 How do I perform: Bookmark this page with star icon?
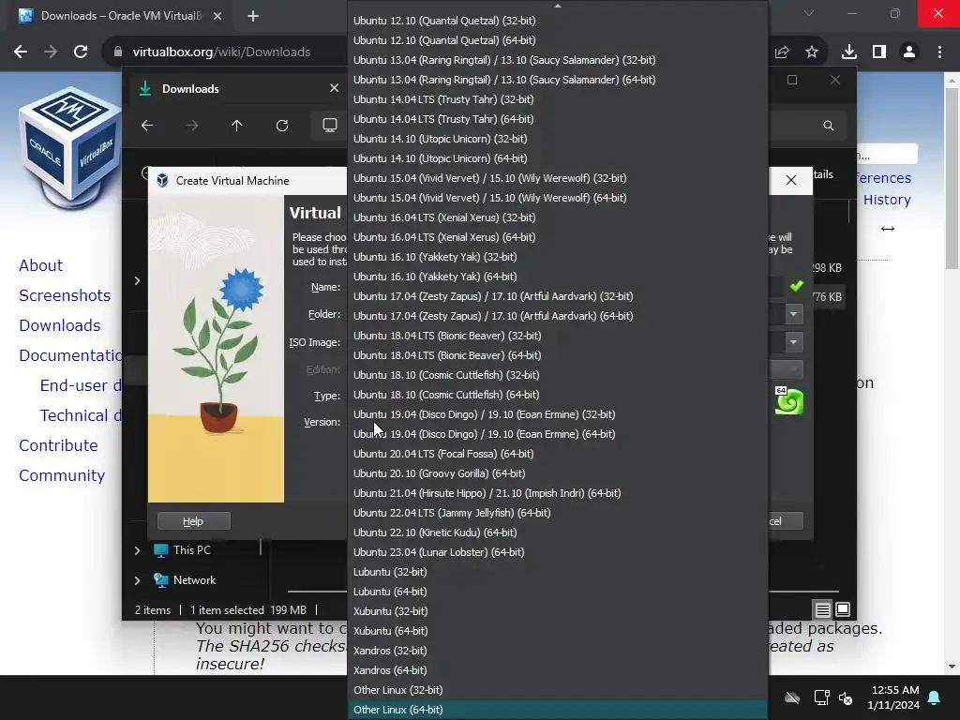point(812,52)
